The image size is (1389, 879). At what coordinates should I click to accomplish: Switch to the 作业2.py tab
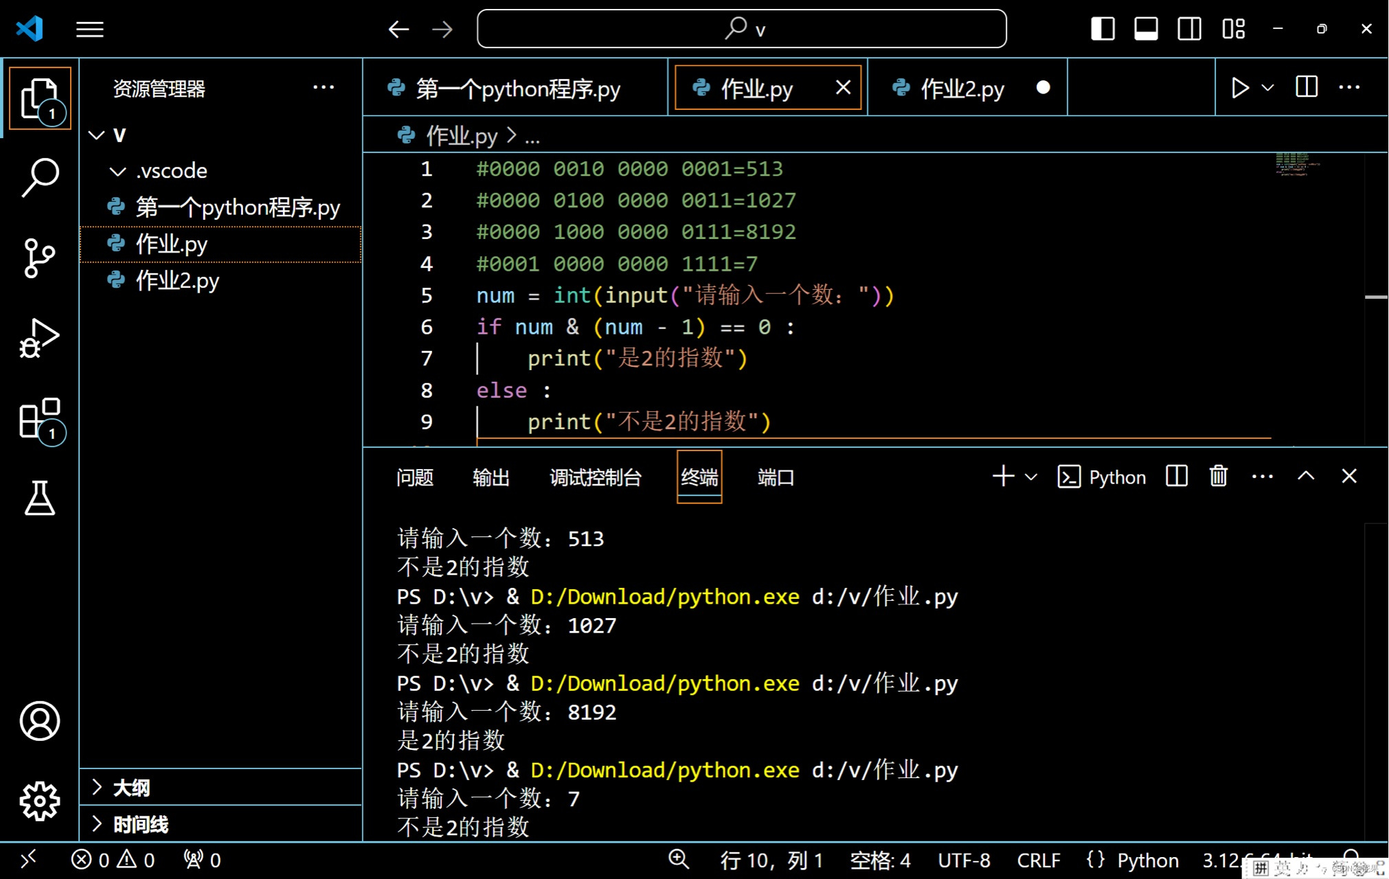[967, 87]
